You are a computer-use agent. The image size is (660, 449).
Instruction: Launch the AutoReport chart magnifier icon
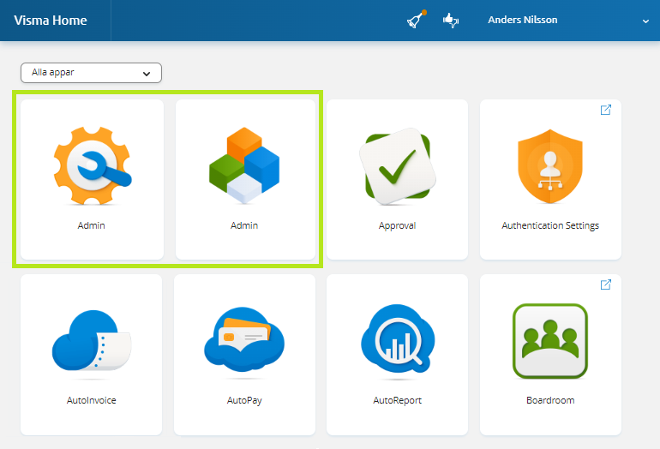coord(398,338)
